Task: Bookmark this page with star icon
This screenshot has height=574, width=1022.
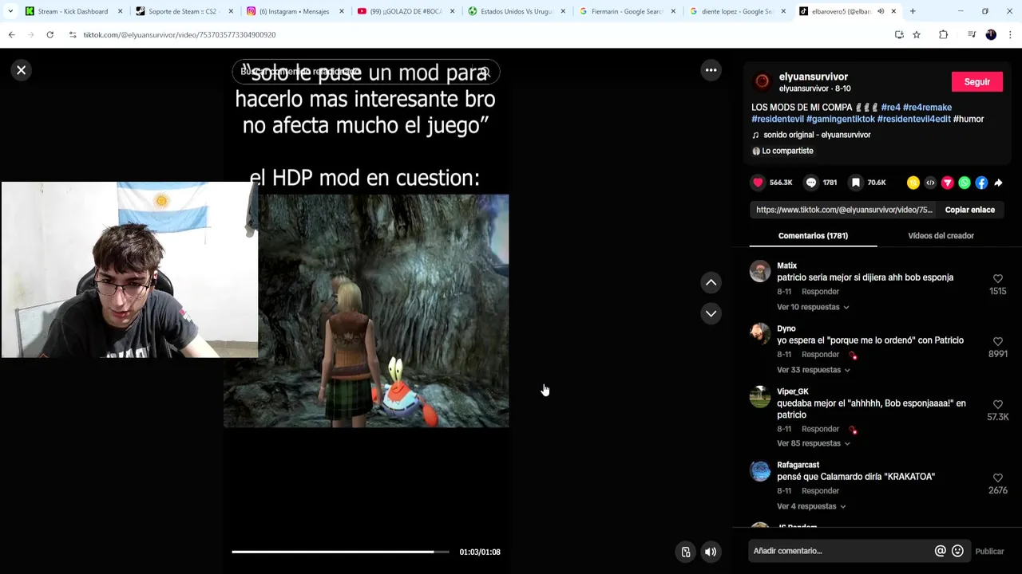Action: (x=917, y=35)
